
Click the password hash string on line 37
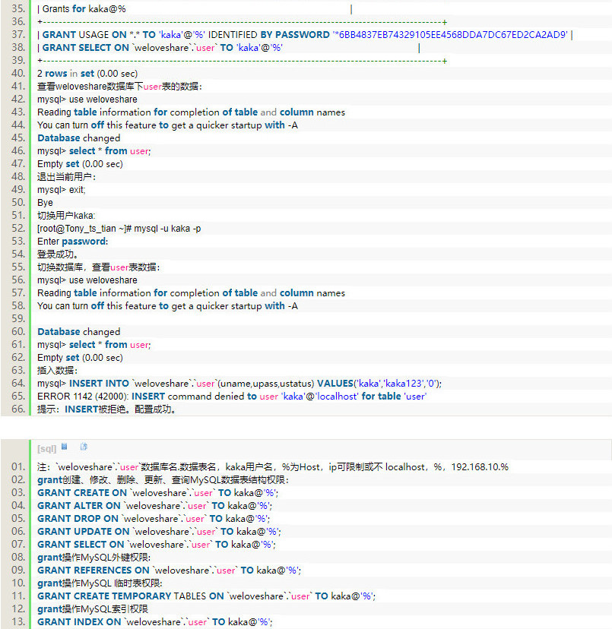click(x=449, y=35)
